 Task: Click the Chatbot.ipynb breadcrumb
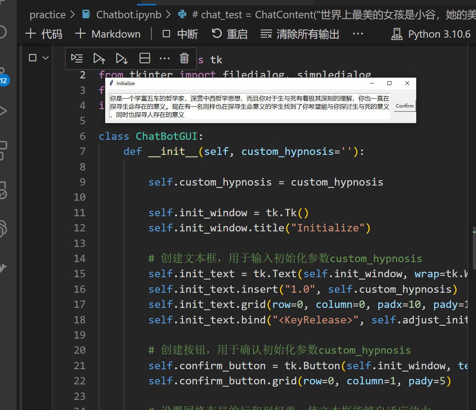(x=129, y=15)
